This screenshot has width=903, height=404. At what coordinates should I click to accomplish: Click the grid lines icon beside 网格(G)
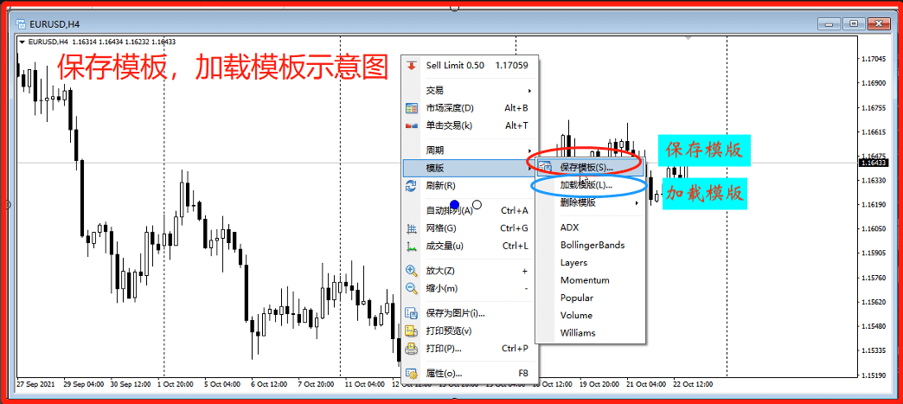click(411, 228)
